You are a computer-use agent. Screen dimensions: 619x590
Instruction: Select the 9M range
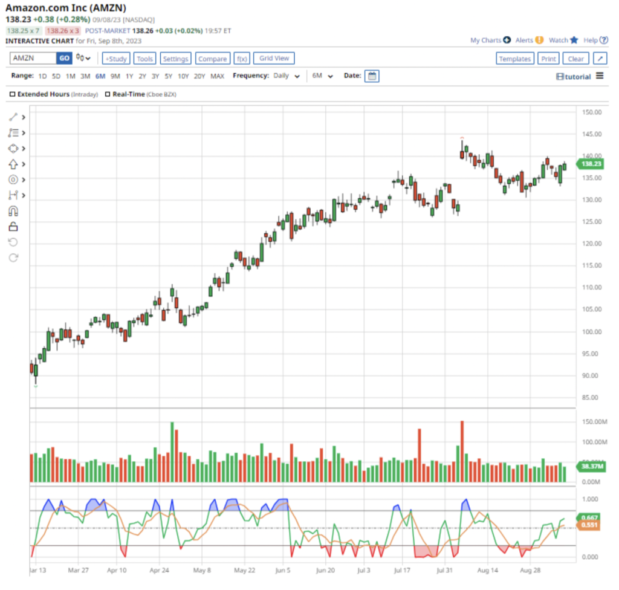click(115, 76)
